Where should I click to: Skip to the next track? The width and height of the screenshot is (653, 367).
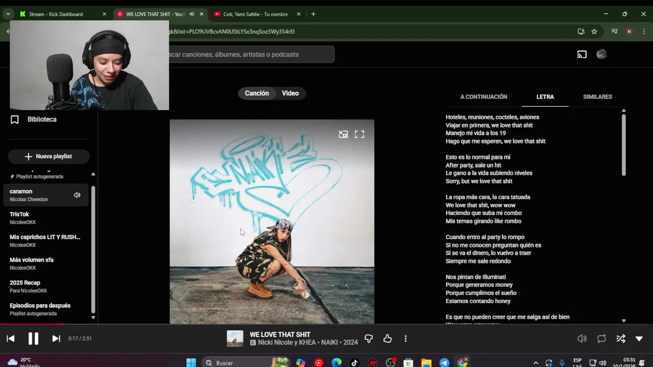(56, 338)
